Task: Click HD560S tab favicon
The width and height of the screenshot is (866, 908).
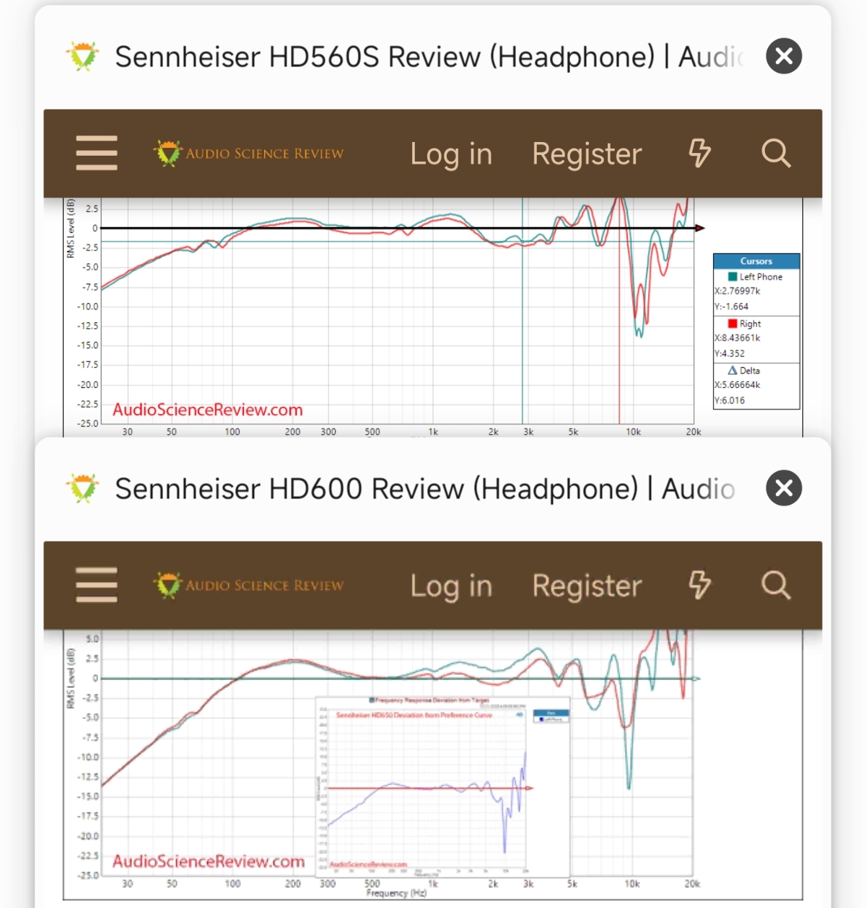Action: coord(83,56)
